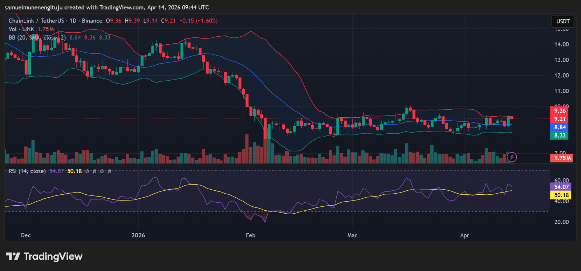
Task: Click the red 9.36 upper band price label
Action: tap(560, 111)
